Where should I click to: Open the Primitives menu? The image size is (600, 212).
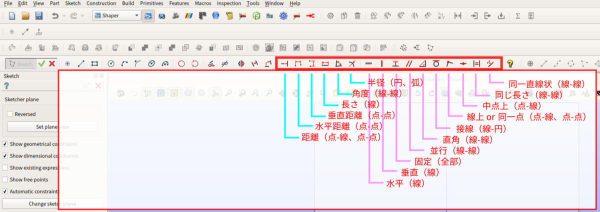click(x=151, y=3)
